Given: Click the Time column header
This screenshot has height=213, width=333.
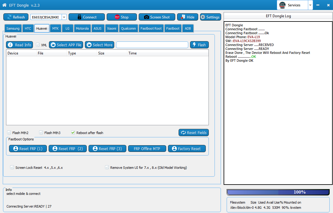Looking at the screenshot, I should click(x=168, y=53).
